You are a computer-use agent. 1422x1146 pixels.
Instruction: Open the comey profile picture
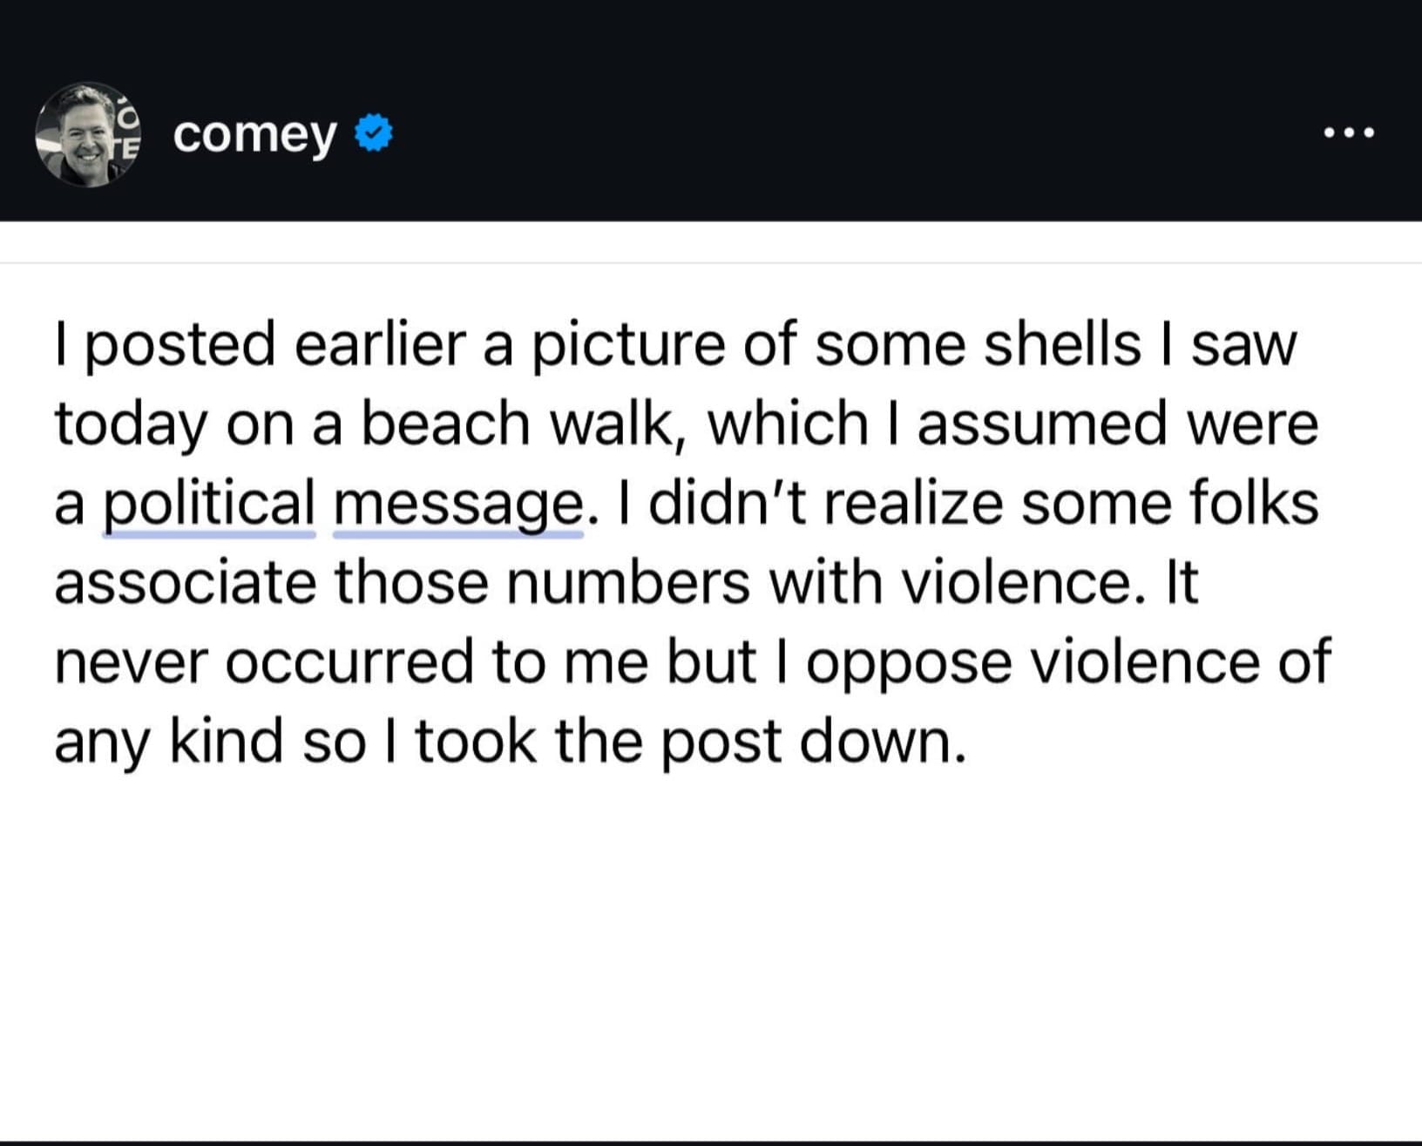coord(87,135)
